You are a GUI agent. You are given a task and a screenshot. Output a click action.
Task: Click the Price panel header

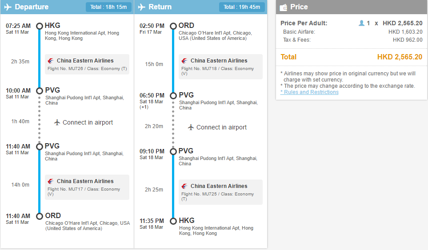click(x=352, y=7)
